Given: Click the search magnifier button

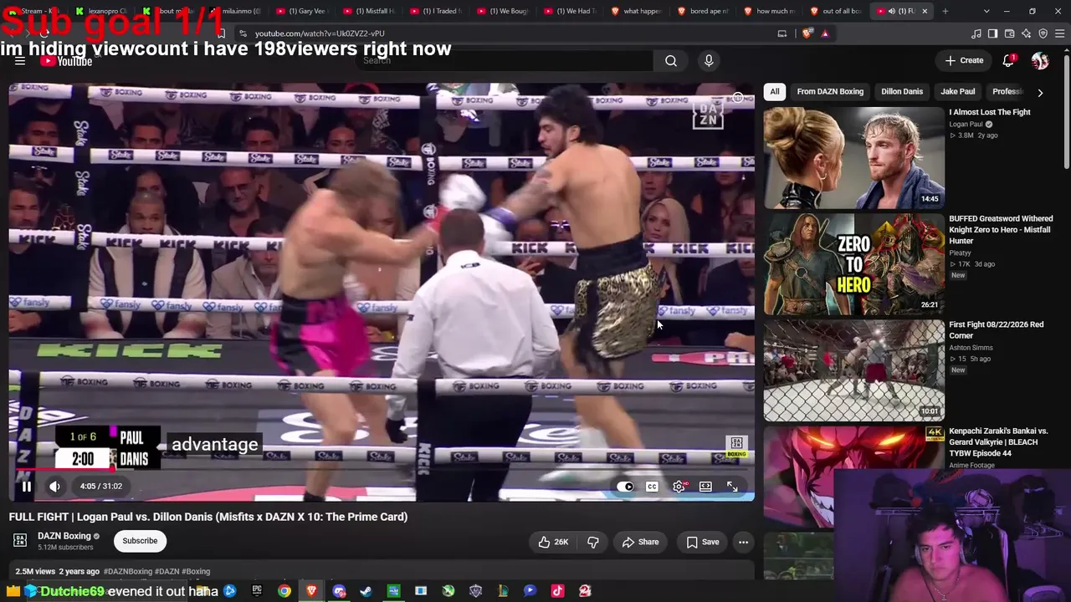Looking at the screenshot, I should coord(671,60).
